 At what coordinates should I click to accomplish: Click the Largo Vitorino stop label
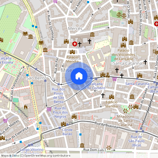[32, 150]
